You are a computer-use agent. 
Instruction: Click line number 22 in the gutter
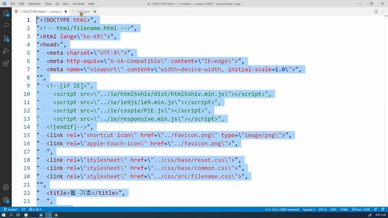tap(27, 193)
